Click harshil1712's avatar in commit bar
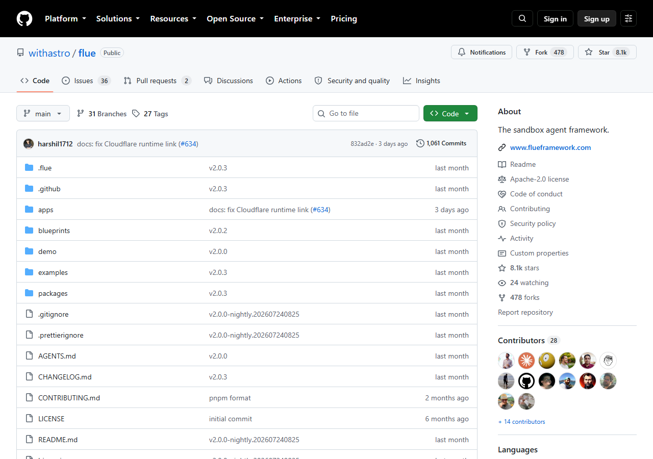 [29, 144]
